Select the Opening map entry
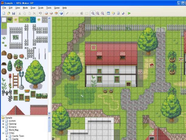186x140 pixels. point(12,124)
